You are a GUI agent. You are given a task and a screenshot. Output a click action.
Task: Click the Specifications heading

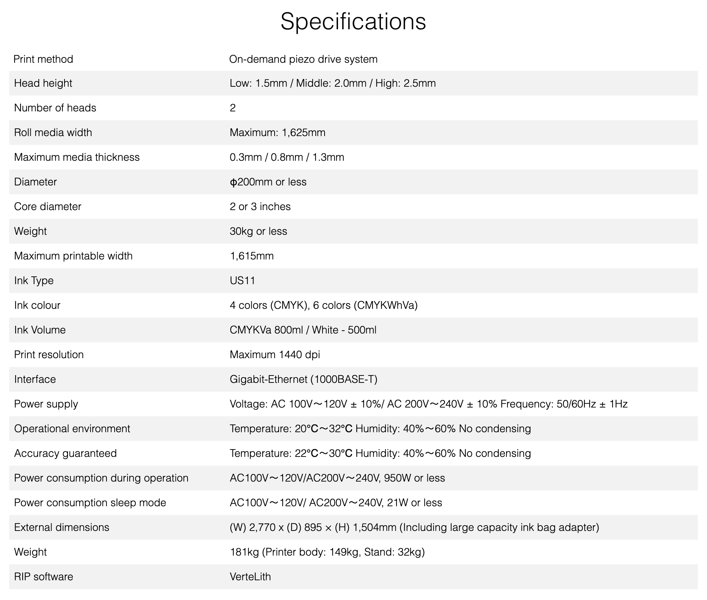[x=353, y=22]
